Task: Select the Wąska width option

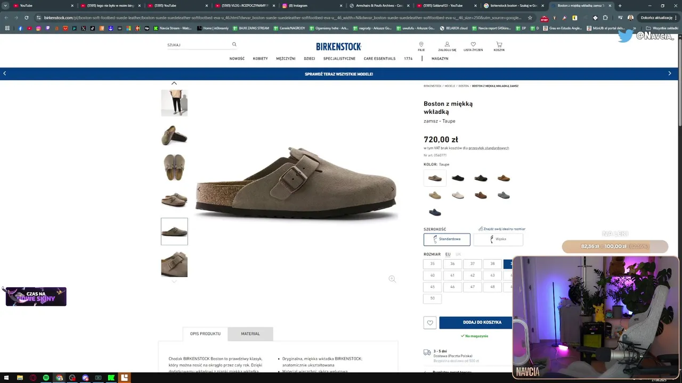Action: (x=498, y=239)
